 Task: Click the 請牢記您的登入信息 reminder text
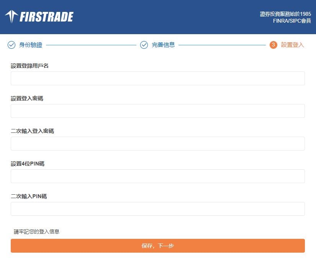[x=36, y=232]
